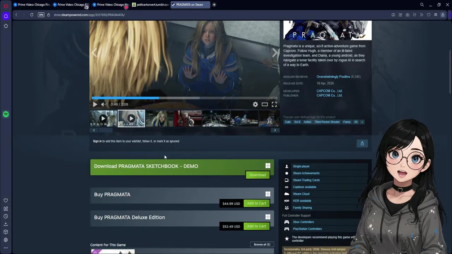Open sidebar pin edit icon
452x254 pixels.
click(6, 208)
